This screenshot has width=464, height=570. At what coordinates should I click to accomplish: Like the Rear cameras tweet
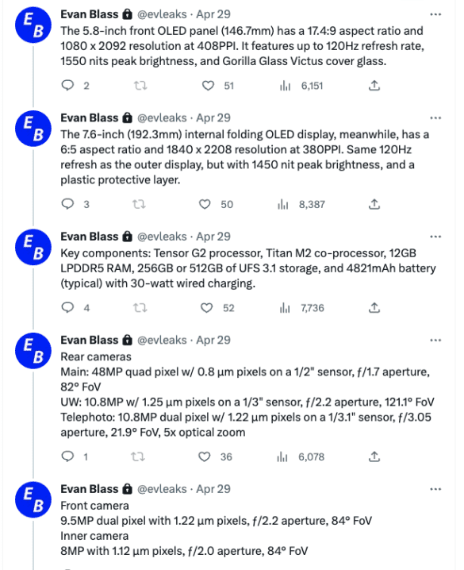click(205, 456)
